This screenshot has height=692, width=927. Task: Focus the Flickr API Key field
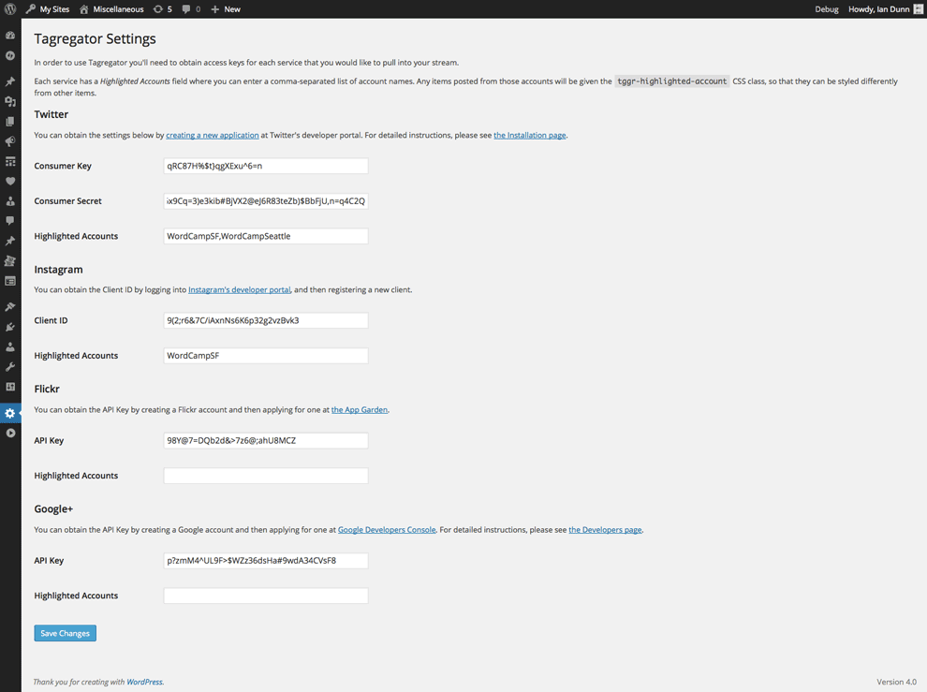tap(266, 441)
